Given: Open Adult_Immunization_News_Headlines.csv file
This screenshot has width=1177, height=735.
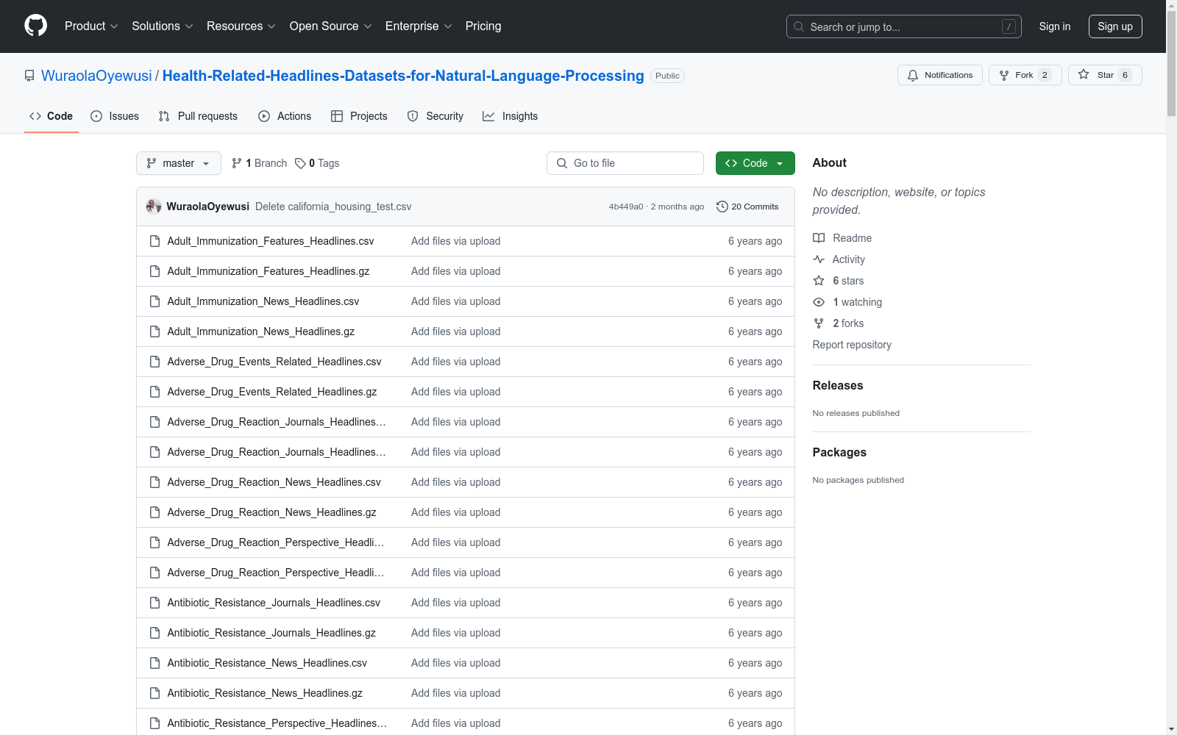Looking at the screenshot, I should point(263,301).
